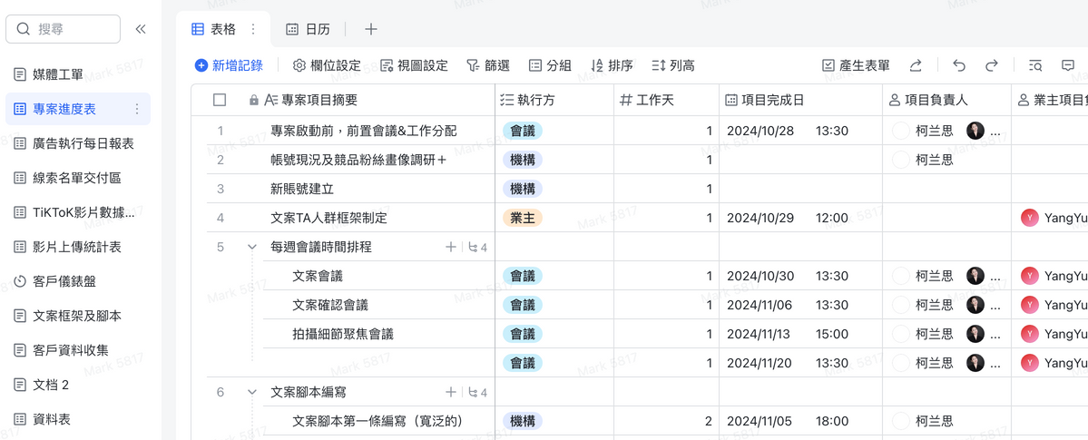This screenshot has width=1088, height=440.
Task: Add sub-record to 每週會議時間排程 row
Action: click(450, 247)
